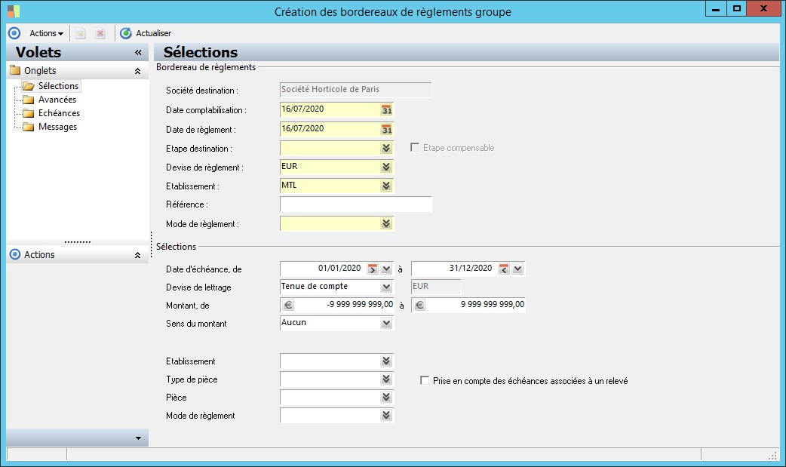Open the start date 01/01/2020 dropdown arrow
786x467 pixels.
[386, 269]
